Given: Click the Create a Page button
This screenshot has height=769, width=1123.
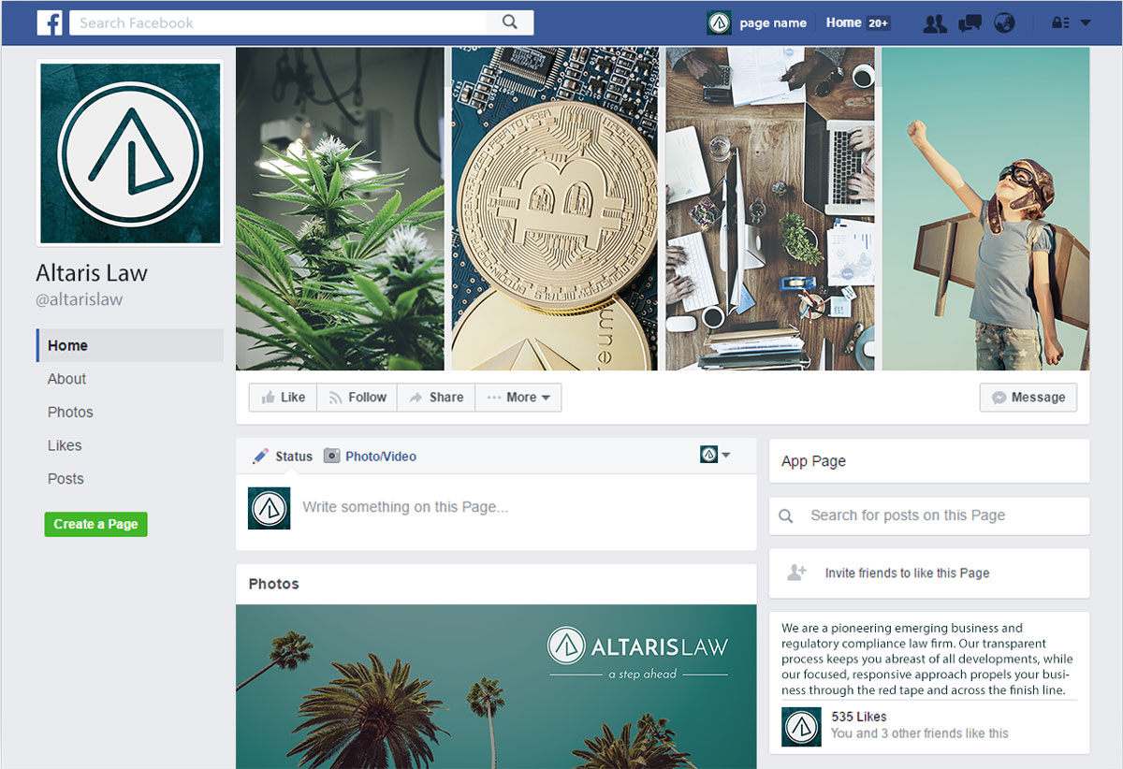Looking at the screenshot, I should click(x=95, y=524).
